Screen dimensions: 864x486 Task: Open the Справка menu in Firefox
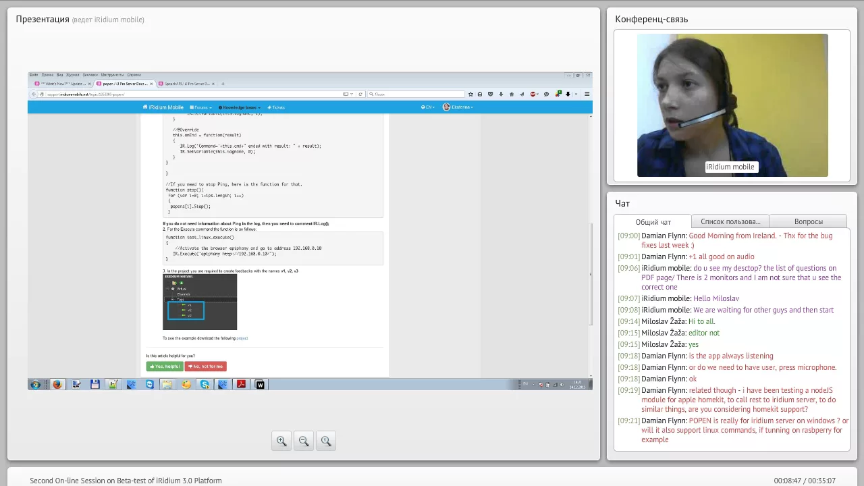[134, 75]
